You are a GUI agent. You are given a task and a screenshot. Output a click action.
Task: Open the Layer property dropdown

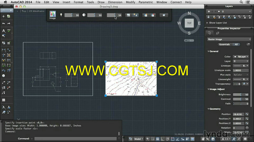tap(241, 61)
